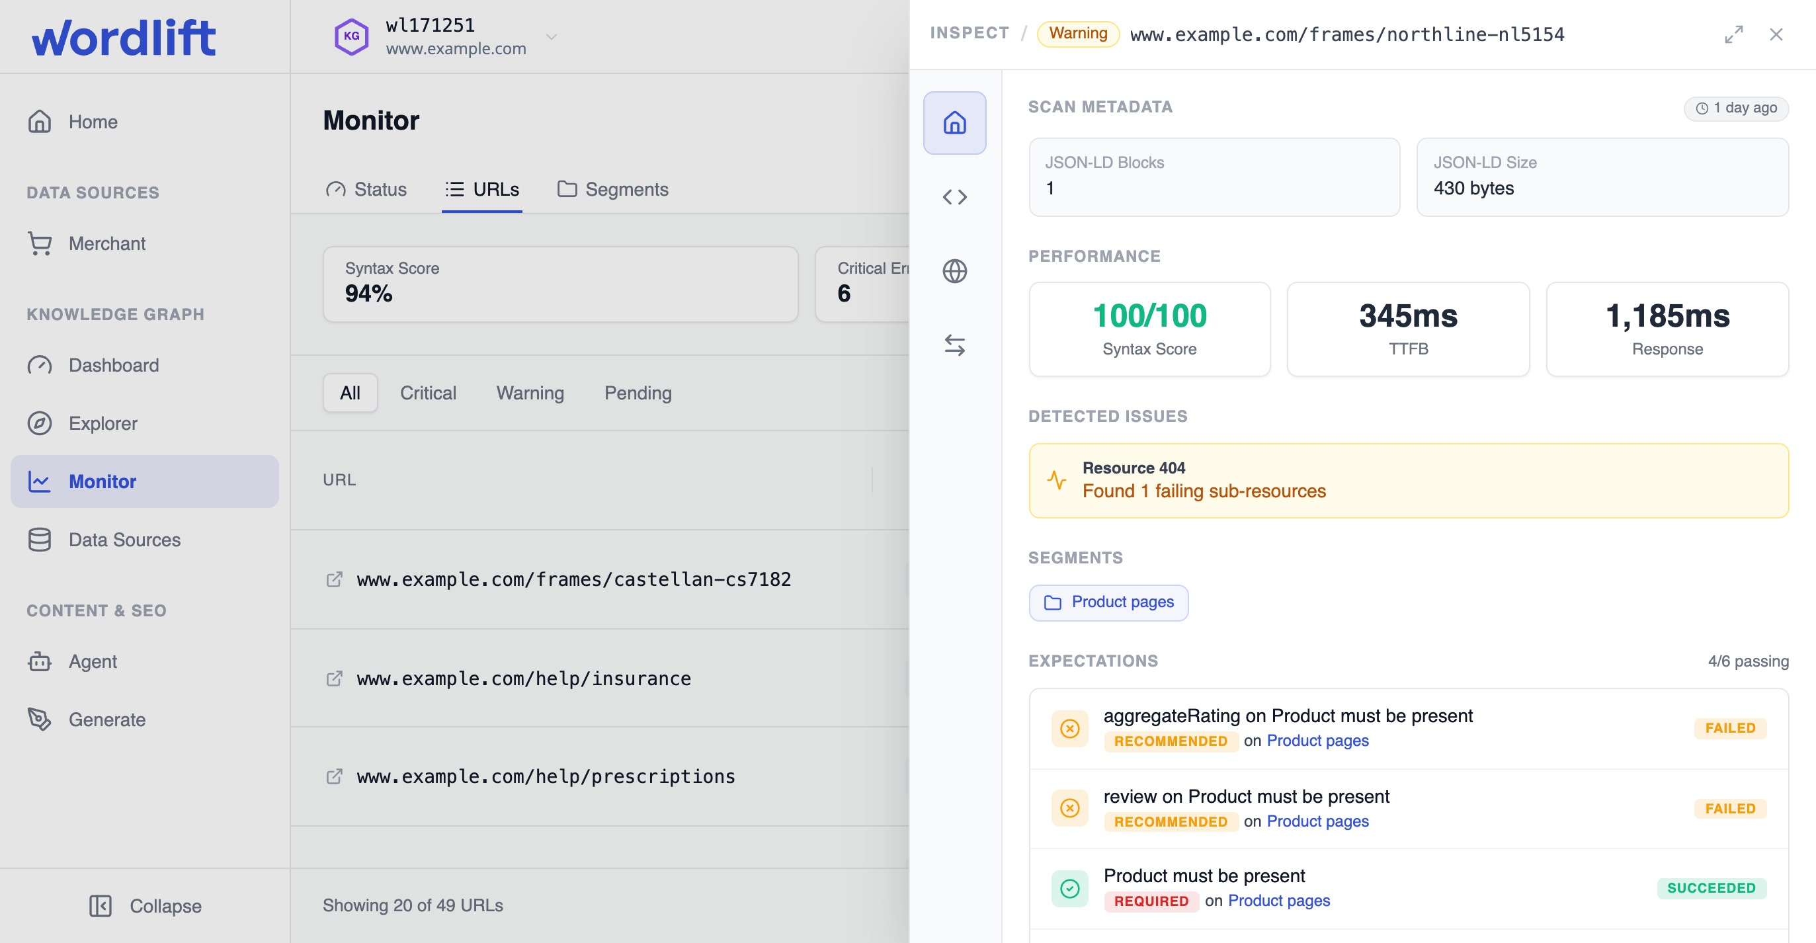The image size is (1816, 943).
Task: Go to Home in sidebar
Action: 145,122
